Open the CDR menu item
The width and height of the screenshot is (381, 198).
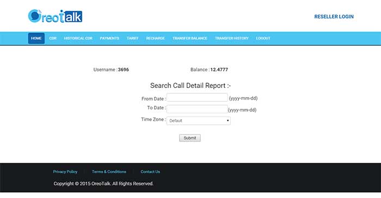[x=53, y=39]
